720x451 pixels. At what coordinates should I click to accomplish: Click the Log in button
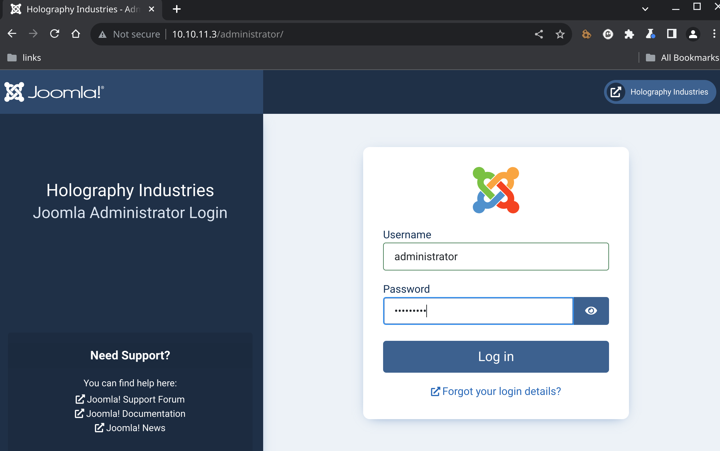click(496, 357)
